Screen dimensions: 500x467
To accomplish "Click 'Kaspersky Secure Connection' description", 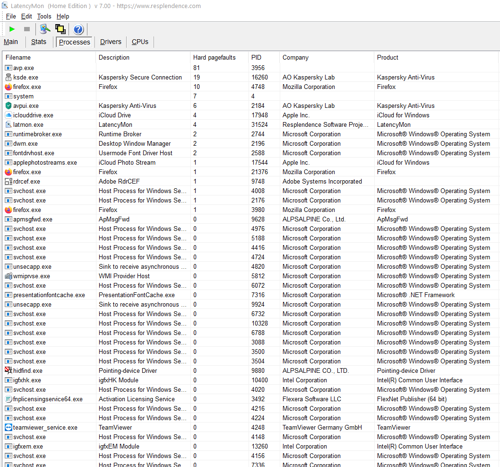I will [x=140, y=77].
